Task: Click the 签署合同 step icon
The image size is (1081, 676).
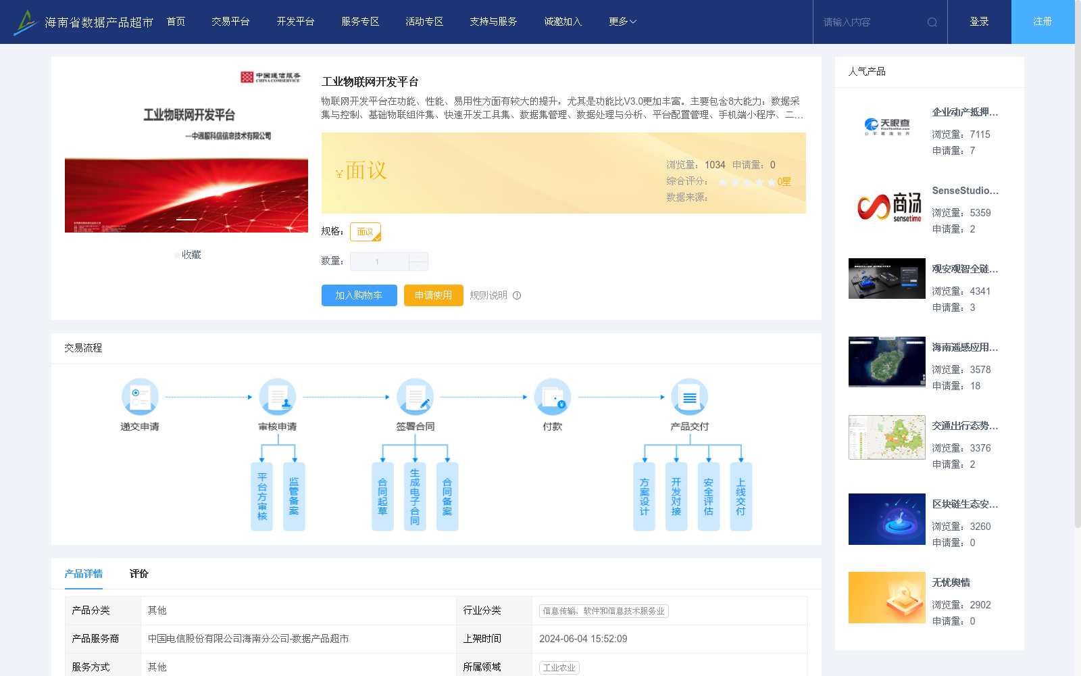Action: click(x=415, y=397)
